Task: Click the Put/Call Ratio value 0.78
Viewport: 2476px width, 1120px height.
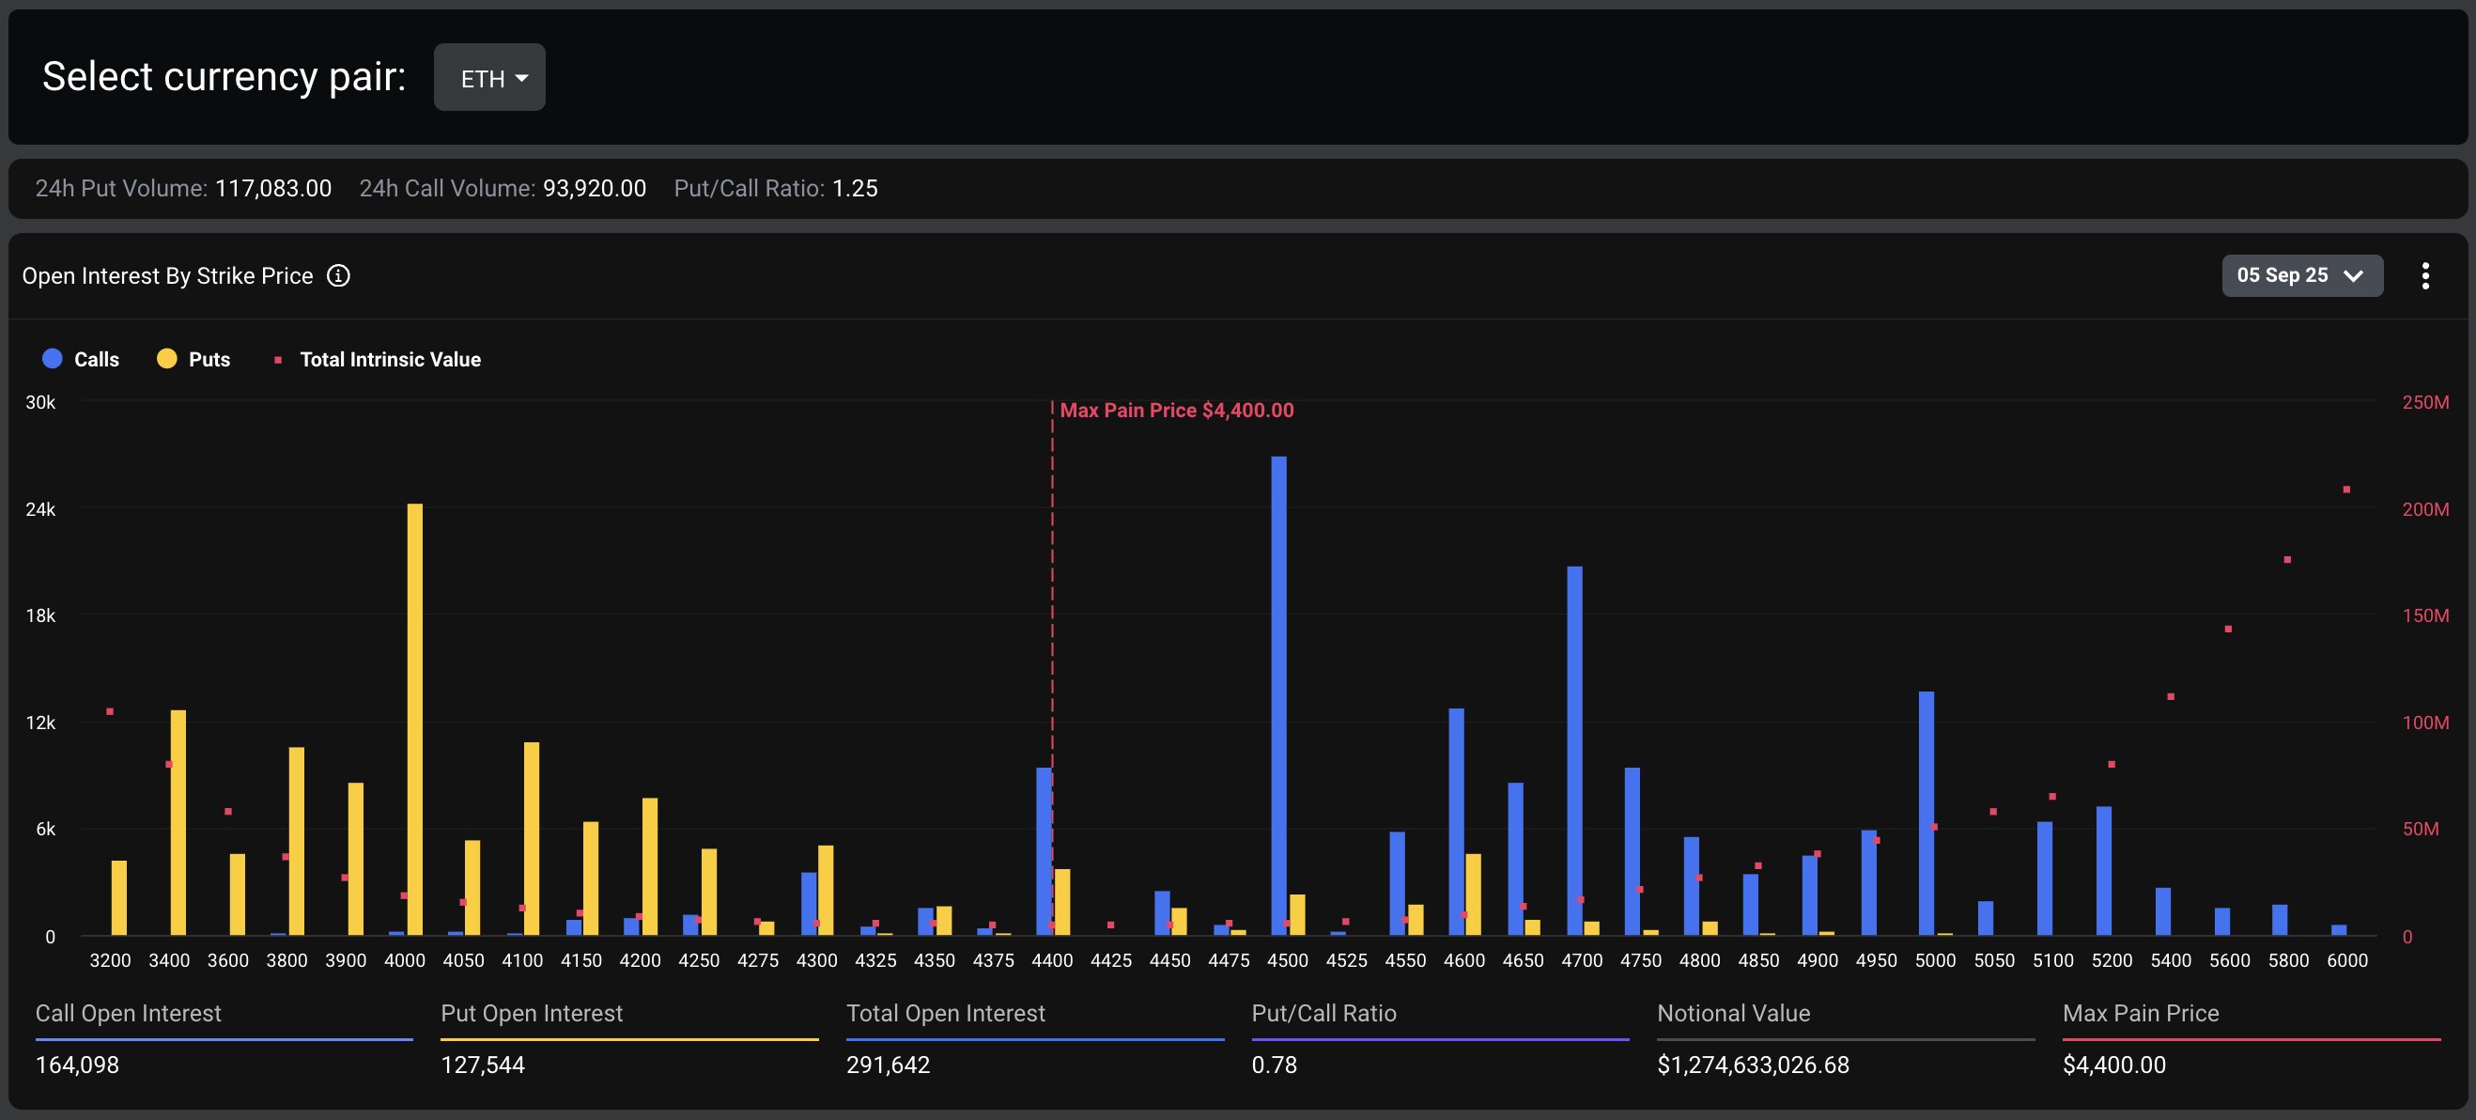Action: (x=1274, y=1065)
